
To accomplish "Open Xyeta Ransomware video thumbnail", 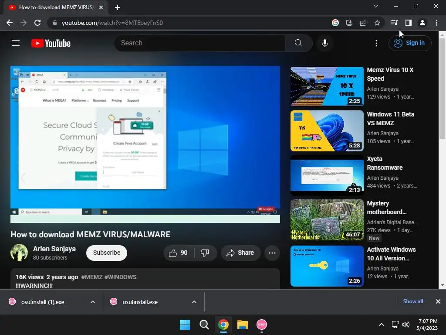I will 327,175.
